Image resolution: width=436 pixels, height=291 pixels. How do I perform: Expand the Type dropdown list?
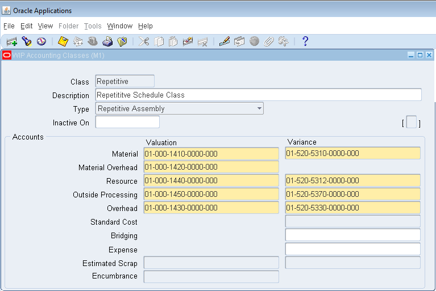pyautogui.click(x=259, y=108)
